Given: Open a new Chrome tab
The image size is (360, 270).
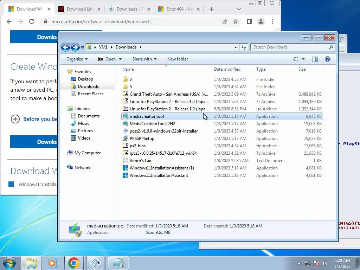Looking at the screenshot, I should [211, 9].
